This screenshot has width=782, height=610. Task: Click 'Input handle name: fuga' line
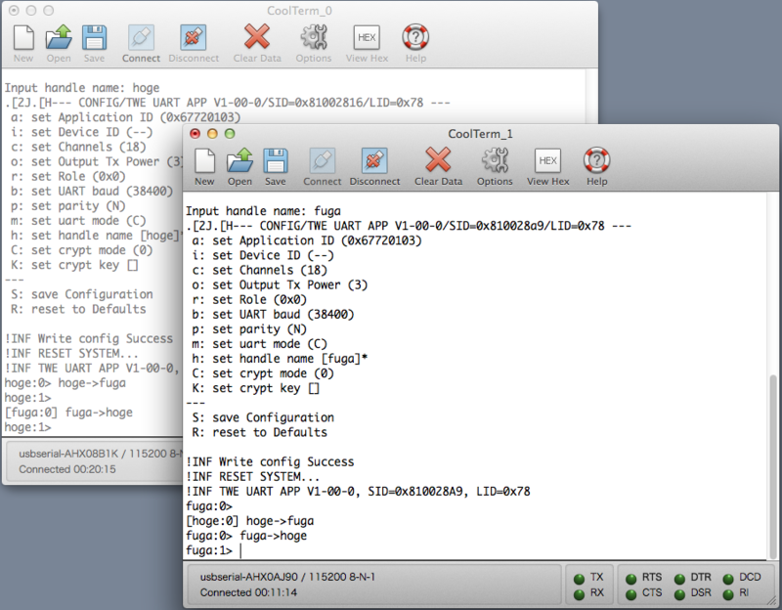(263, 211)
